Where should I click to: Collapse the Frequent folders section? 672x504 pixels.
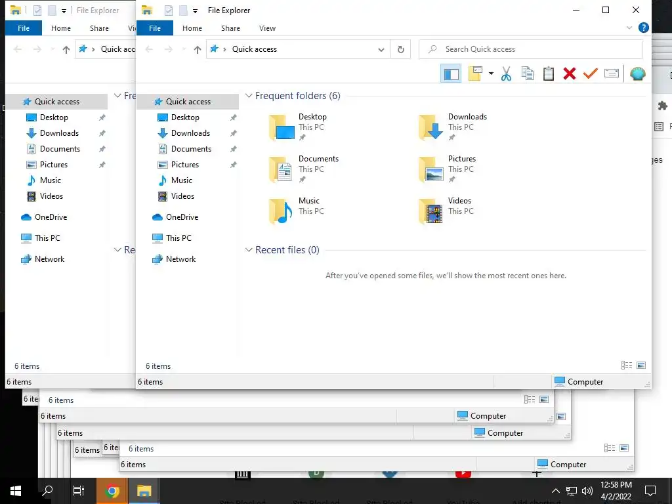249,96
